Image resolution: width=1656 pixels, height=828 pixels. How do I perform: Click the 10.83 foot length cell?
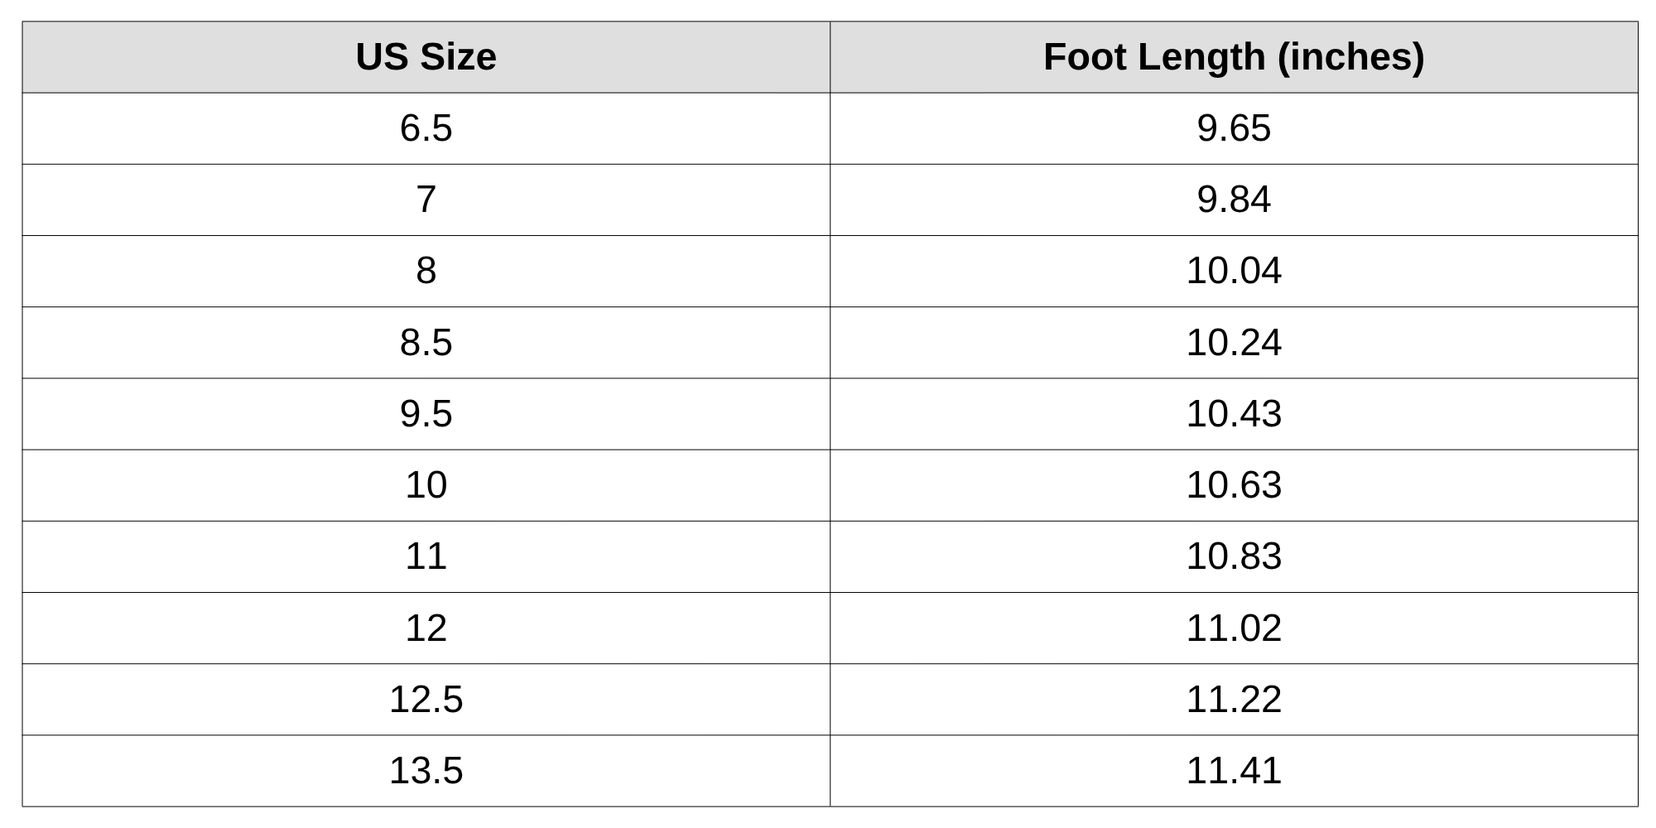1234,556
